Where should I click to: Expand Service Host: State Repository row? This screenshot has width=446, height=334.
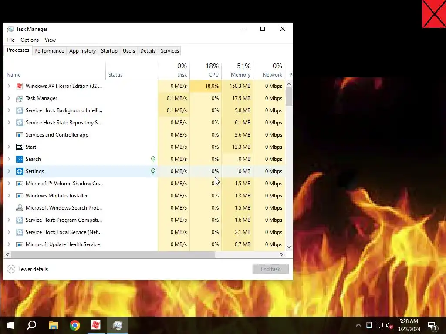click(9, 123)
